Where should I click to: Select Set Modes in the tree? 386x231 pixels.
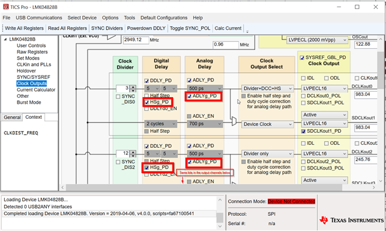(x=28, y=59)
